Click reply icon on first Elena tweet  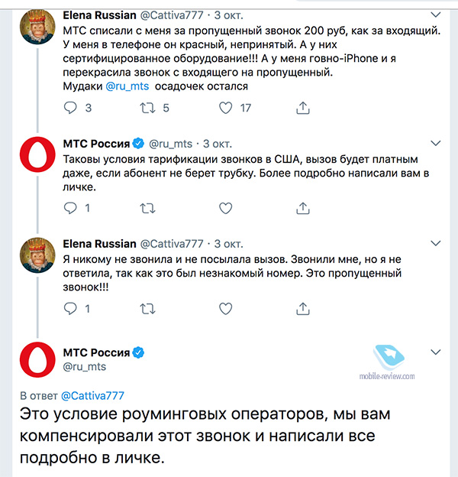(69, 108)
